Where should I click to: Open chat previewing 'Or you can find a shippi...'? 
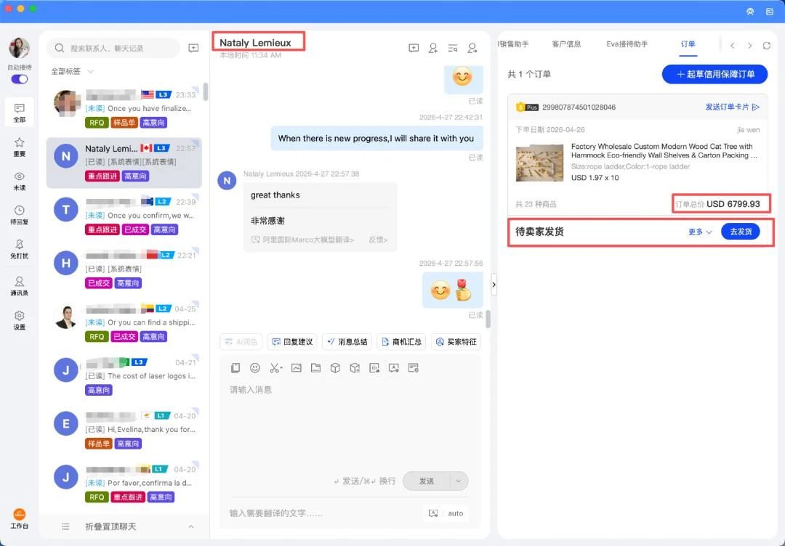124,324
